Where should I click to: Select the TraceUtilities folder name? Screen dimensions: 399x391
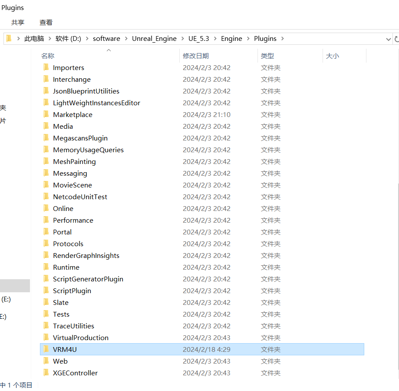pyautogui.click(x=73, y=326)
